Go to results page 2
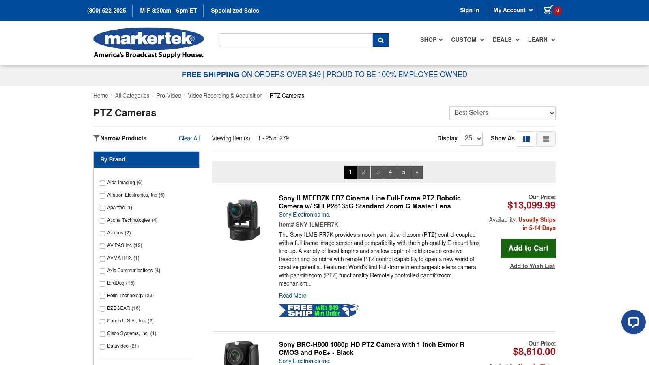The width and height of the screenshot is (649, 365). pyautogui.click(x=364, y=172)
